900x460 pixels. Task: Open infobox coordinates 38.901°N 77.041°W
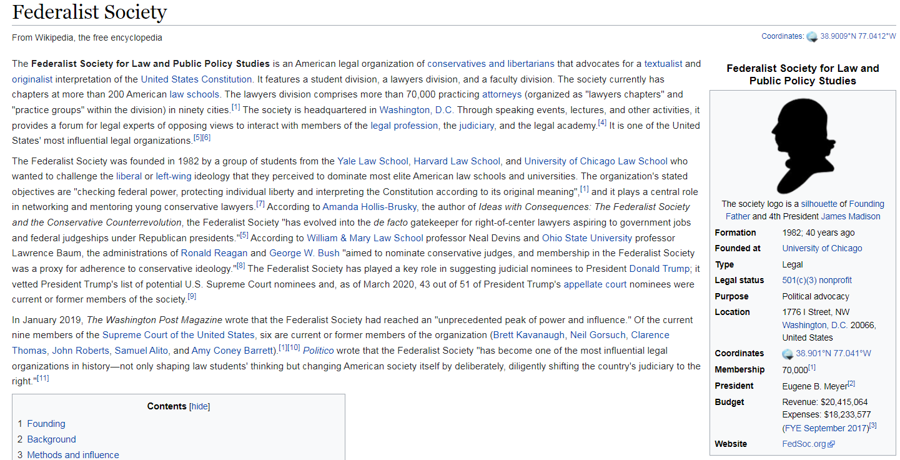(833, 354)
